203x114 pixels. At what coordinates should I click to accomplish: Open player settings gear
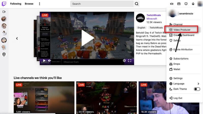[x=124, y=61]
